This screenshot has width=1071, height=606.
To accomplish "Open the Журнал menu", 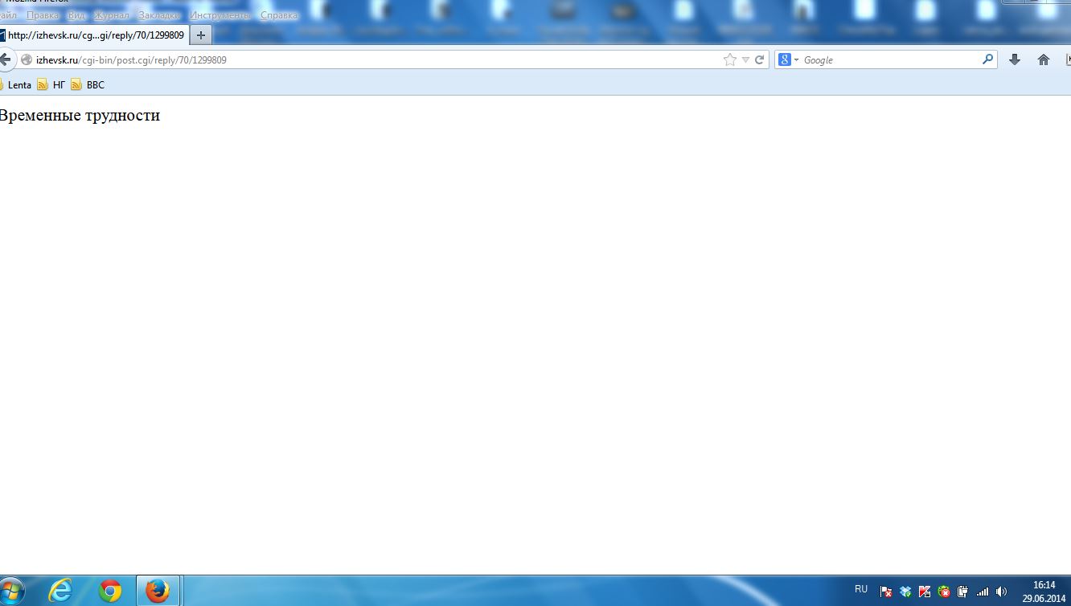I will tap(111, 15).
